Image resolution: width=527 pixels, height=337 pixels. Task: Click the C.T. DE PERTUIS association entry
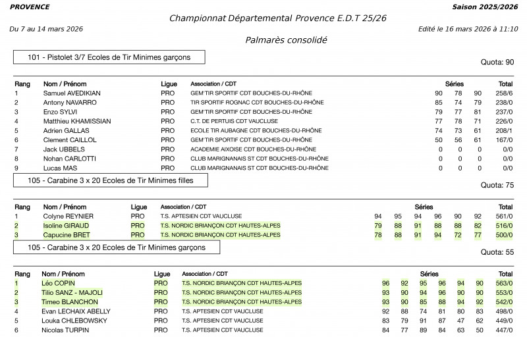click(x=234, y=121)
